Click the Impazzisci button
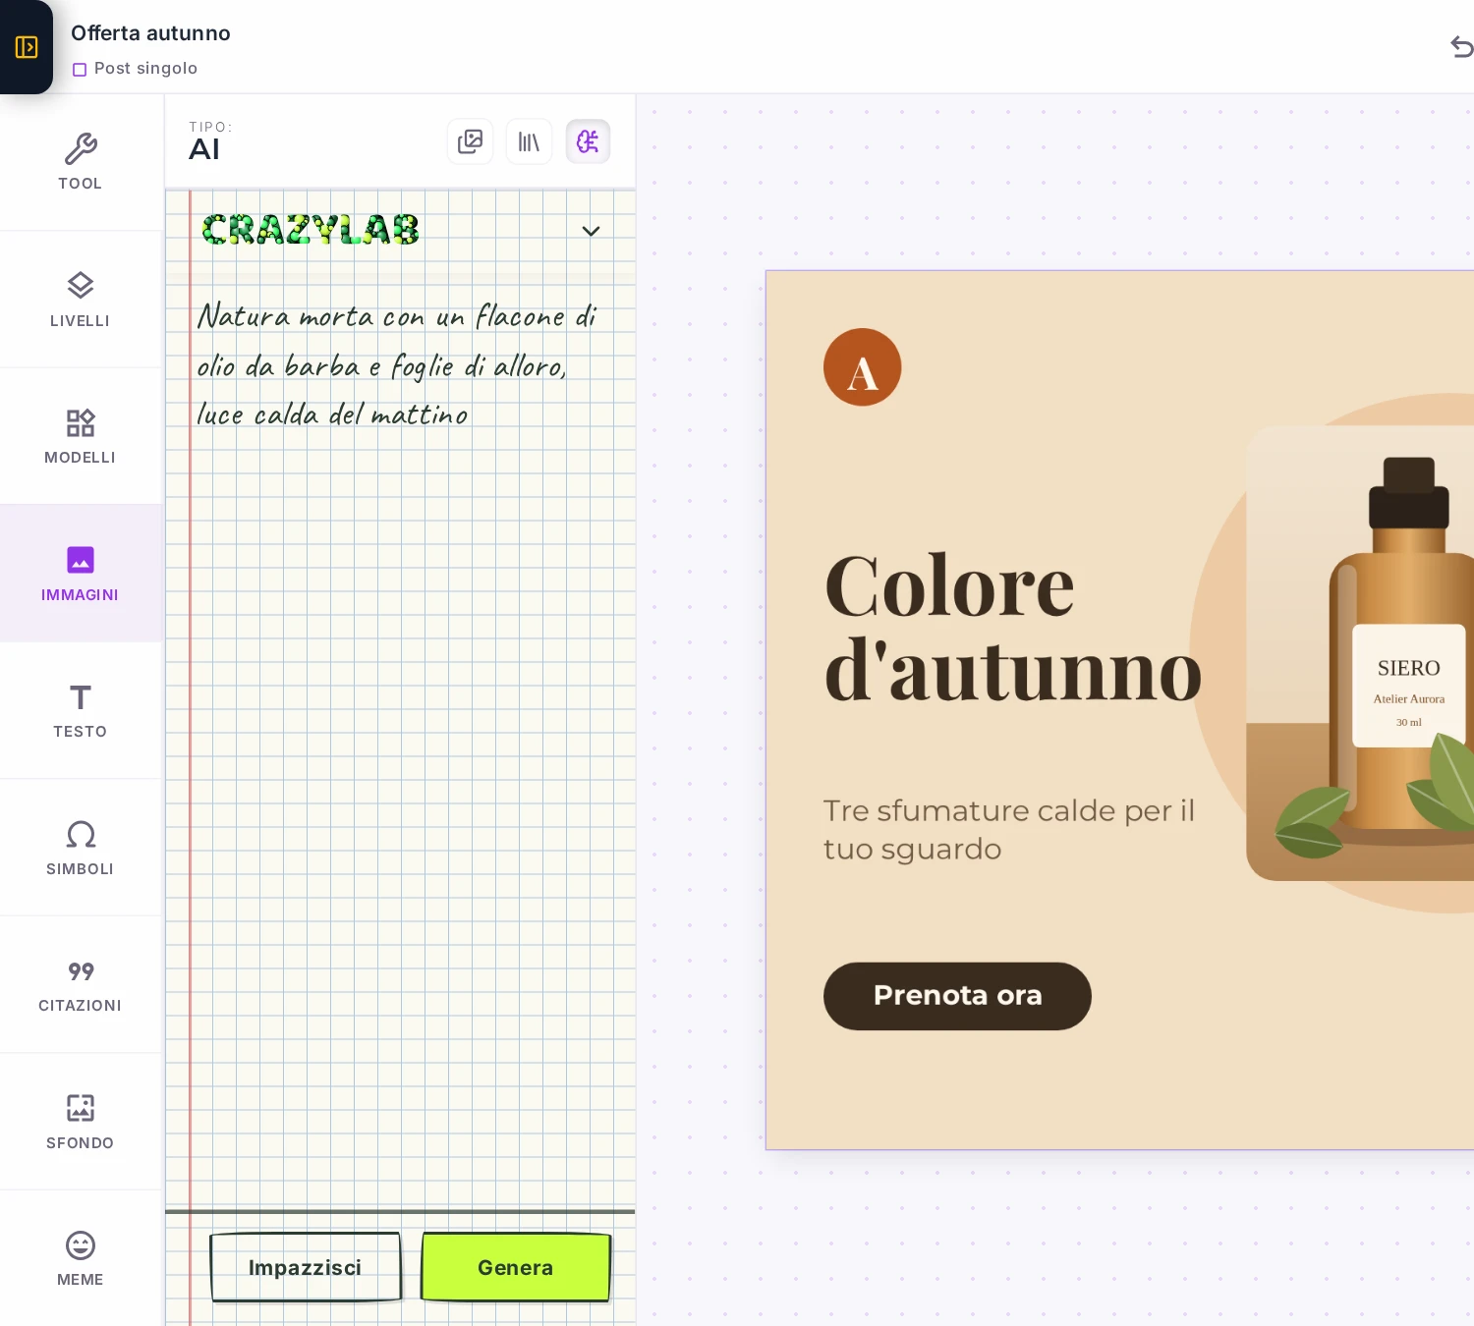The height and width of the screenshot is (1326, 1474). 305,1267
